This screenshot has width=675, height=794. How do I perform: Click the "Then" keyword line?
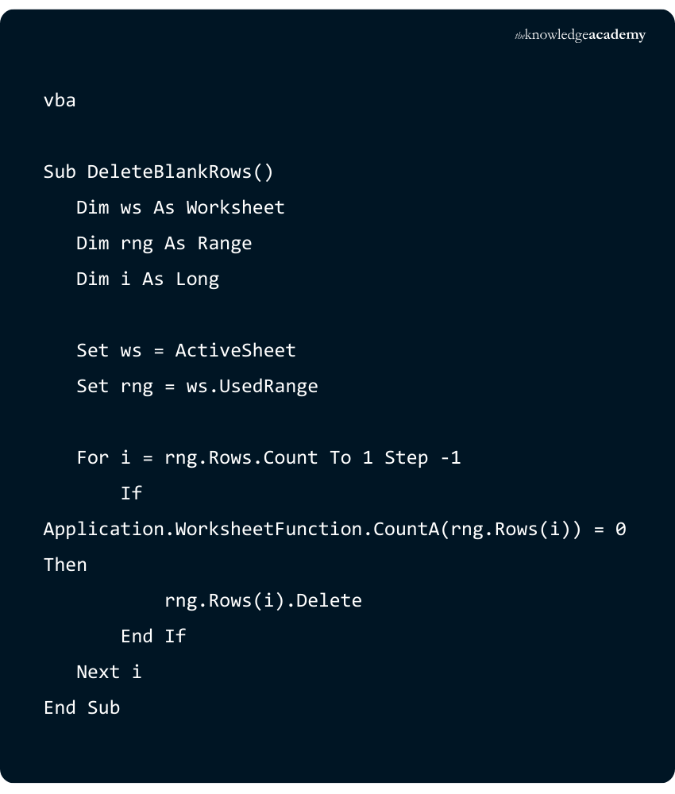65,565
